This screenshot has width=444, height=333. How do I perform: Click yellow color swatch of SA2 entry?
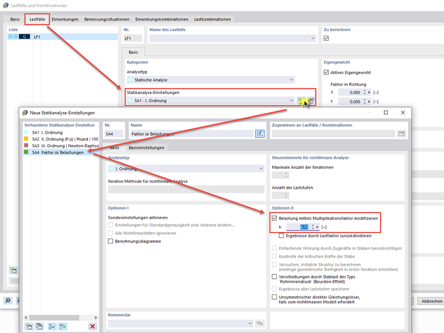(26, 139)
